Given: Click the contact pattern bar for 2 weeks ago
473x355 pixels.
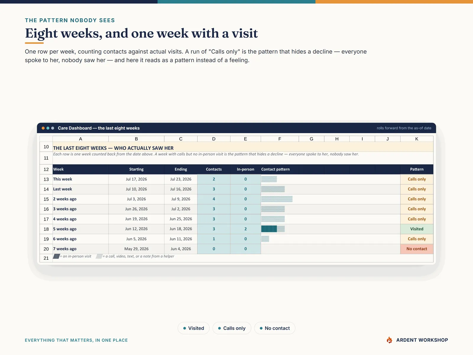Looking at the screenshot, I should [x=277, y=199].
